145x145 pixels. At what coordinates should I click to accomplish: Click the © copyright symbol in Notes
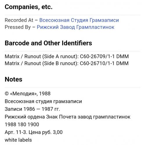[7, 94]
